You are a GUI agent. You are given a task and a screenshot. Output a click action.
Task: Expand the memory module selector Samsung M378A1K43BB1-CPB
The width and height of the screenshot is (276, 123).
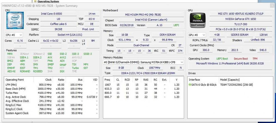[x=143, y=62]
